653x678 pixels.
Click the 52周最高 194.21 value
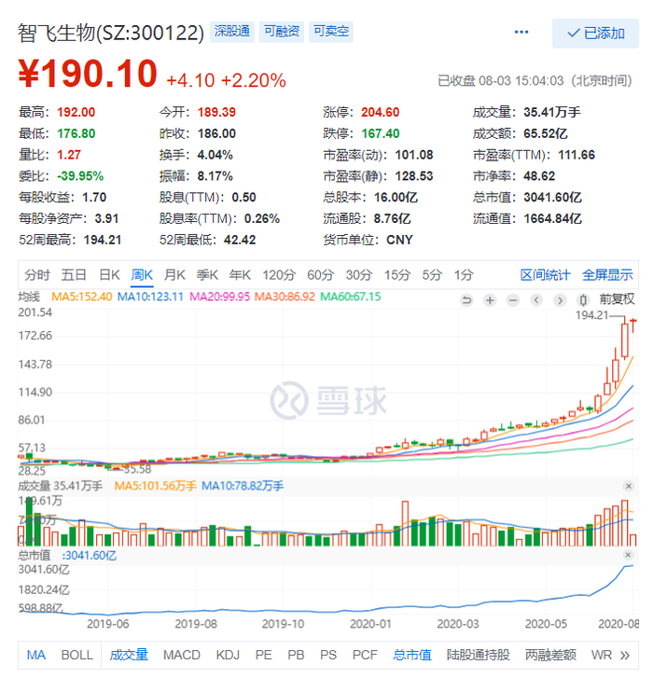click(x=103, y=240)
